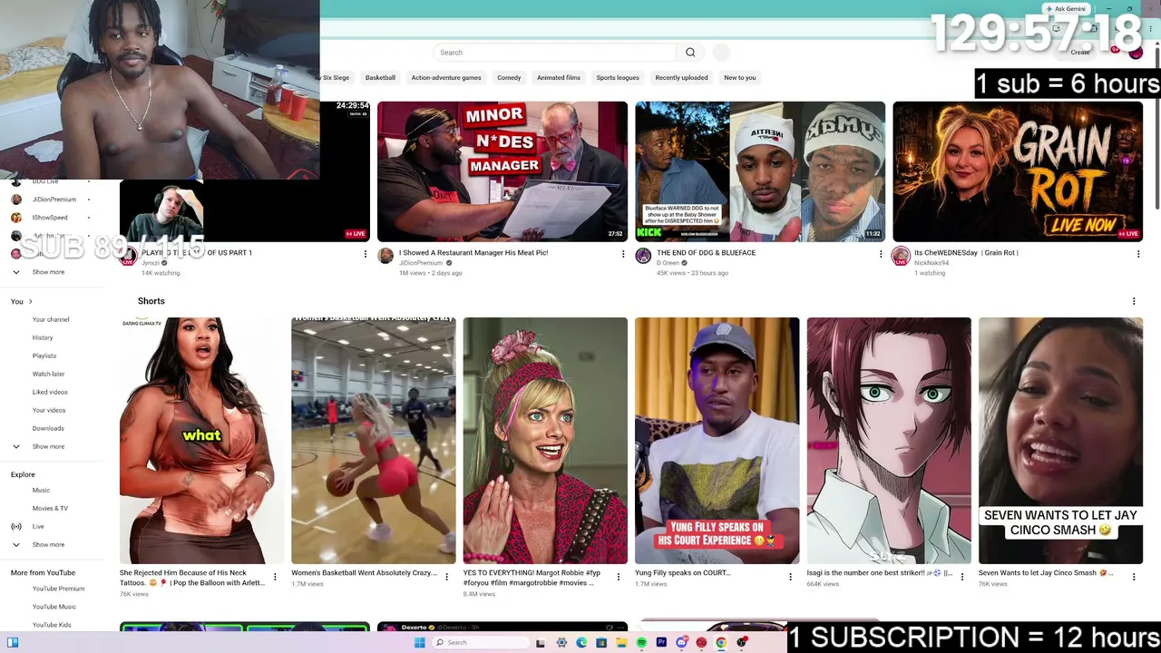Viewport: 1161px width, 653px height.
Task: Play the Minor N*des Manager video thumbnail
Action: (x=502, y=171)
